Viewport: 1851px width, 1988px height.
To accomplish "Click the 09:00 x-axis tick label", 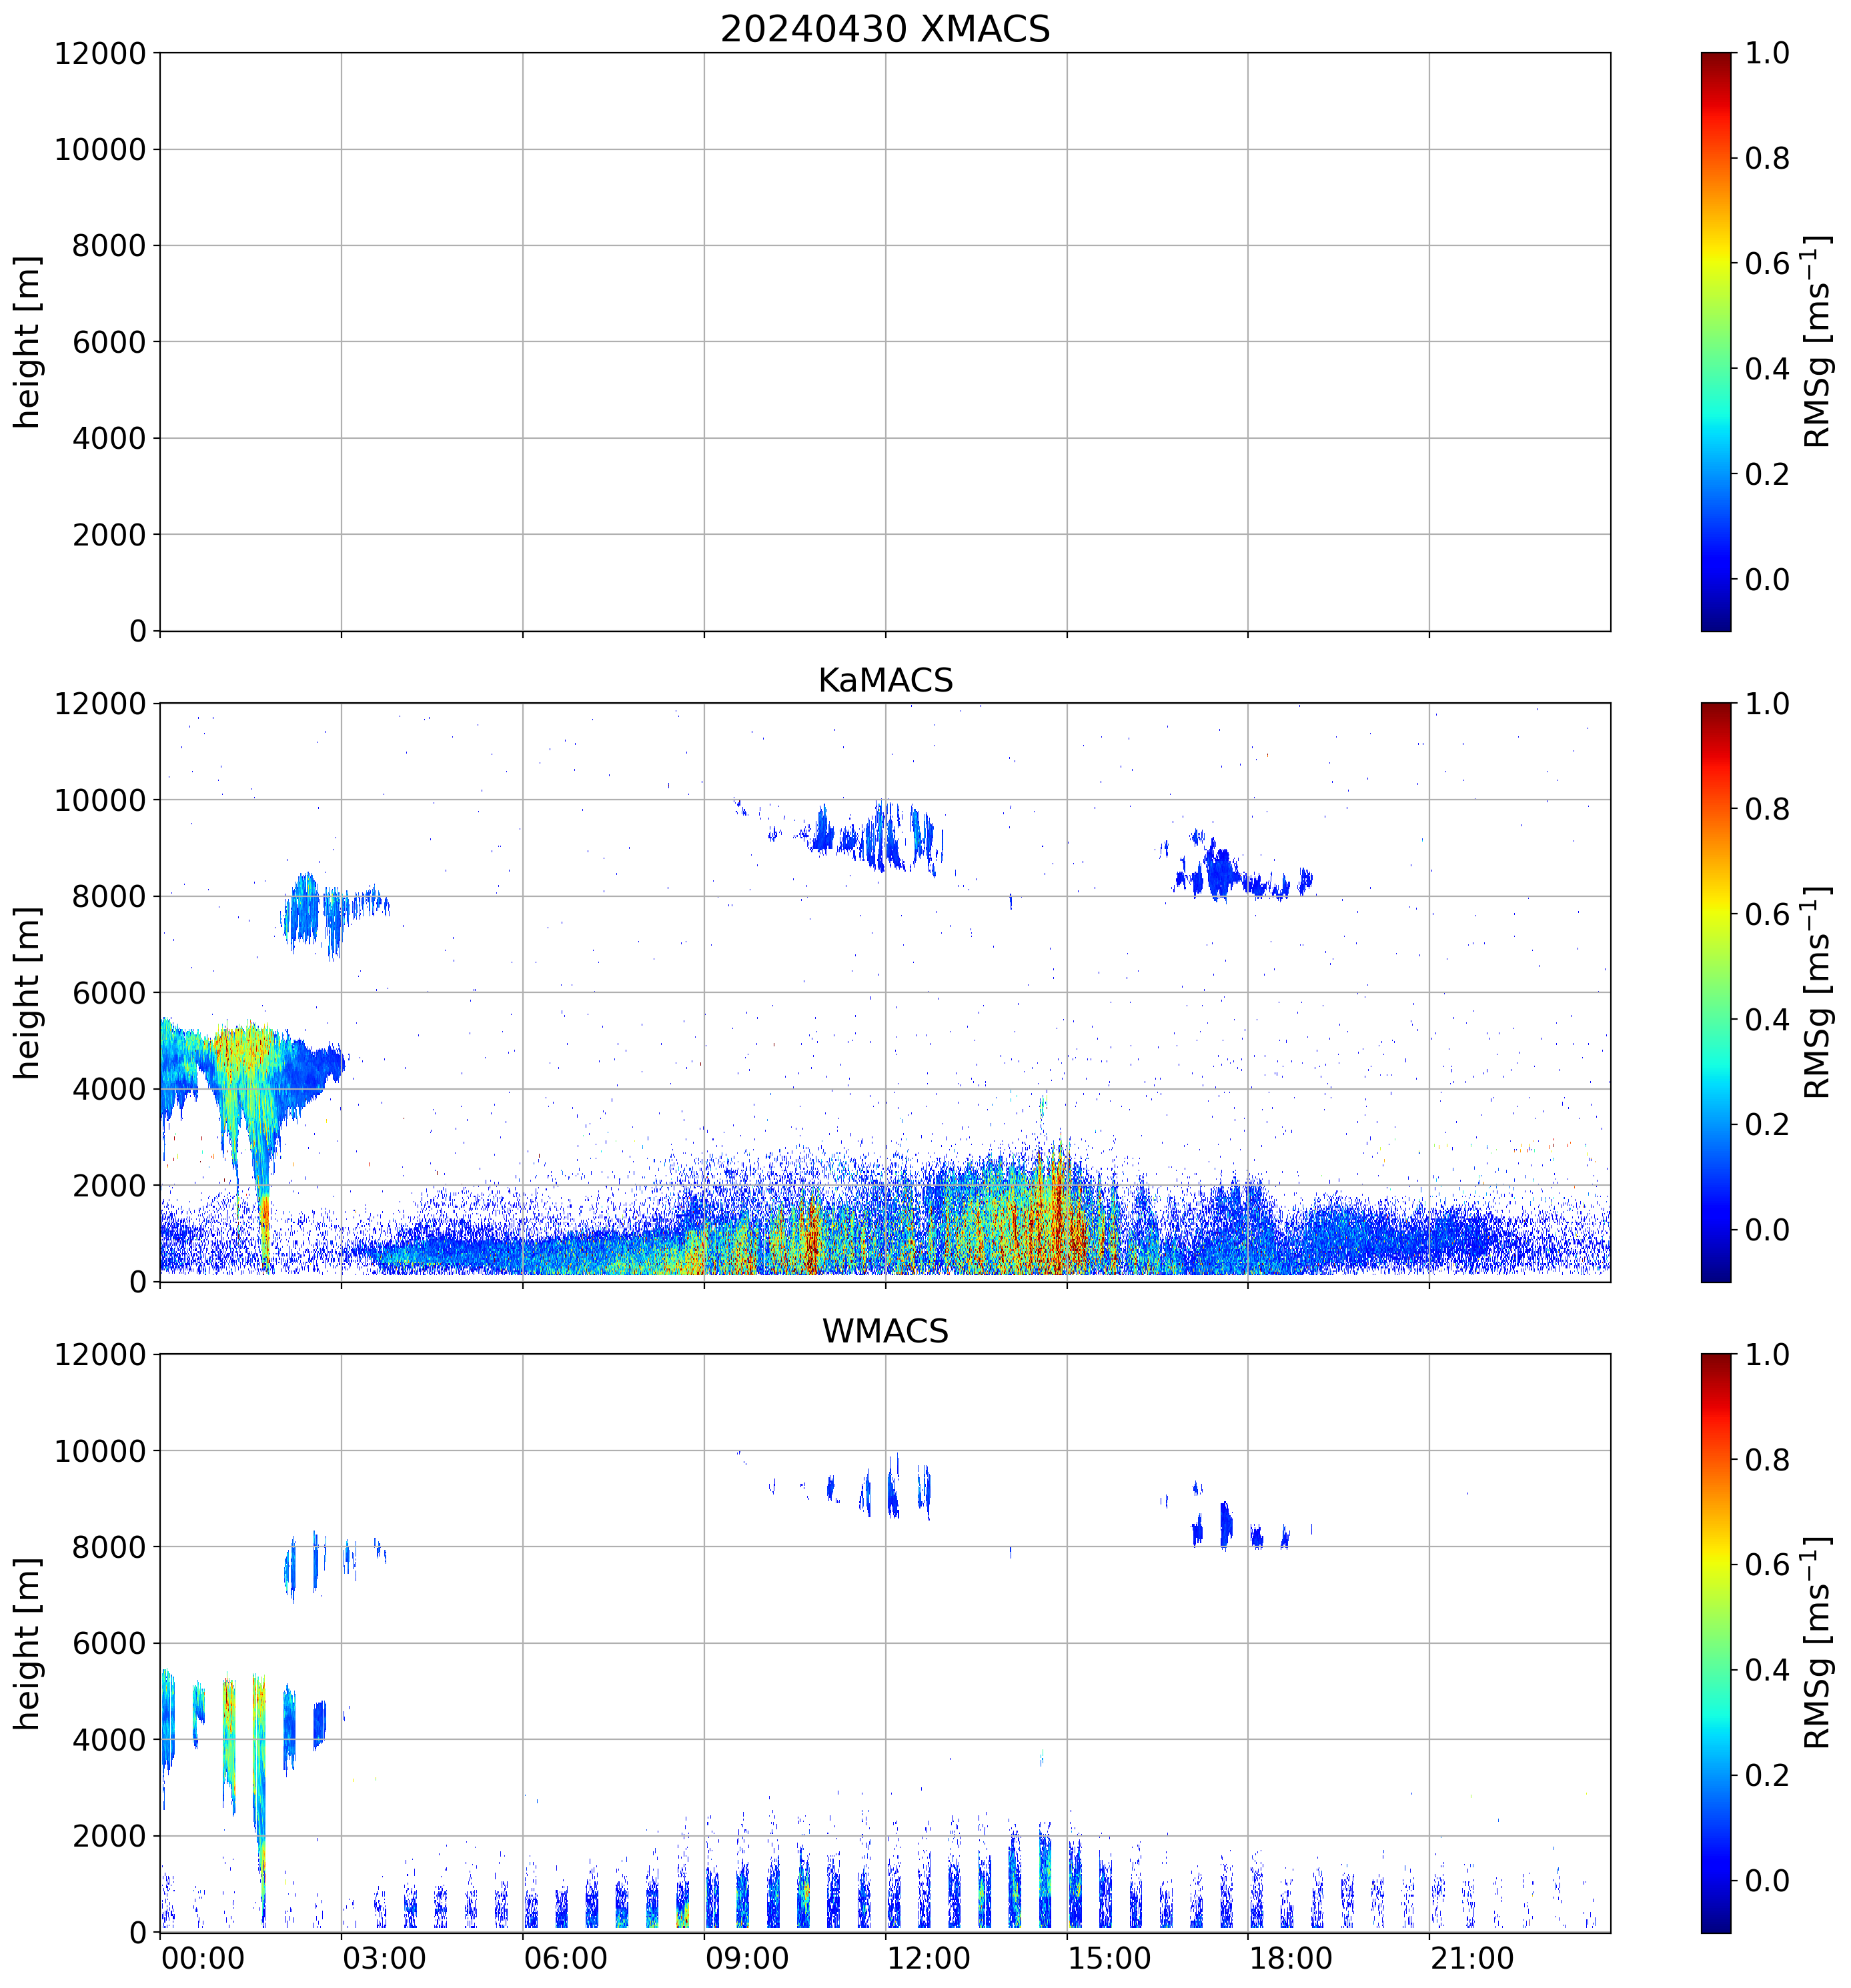I will click(746, 1958).
